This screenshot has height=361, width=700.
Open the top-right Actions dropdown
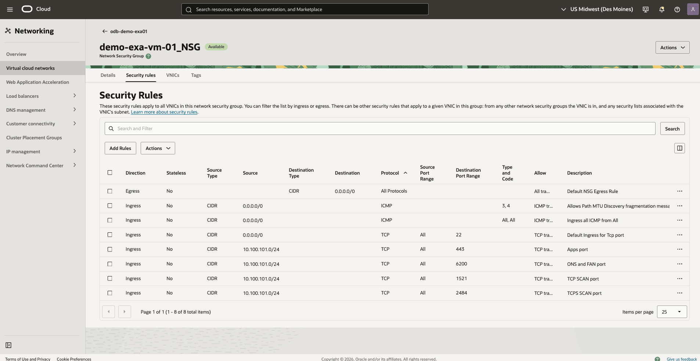[x=672, y=47]
